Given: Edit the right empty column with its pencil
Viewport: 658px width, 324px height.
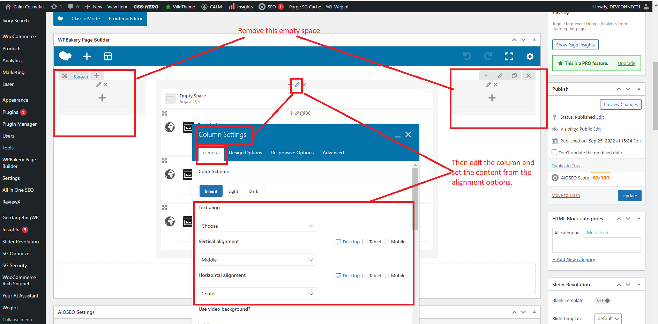Looking at the screenshot, I should (x=488, y=84).
